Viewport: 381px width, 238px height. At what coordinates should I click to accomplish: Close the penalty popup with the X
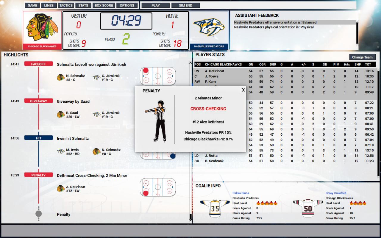click(x=243, y=90)
